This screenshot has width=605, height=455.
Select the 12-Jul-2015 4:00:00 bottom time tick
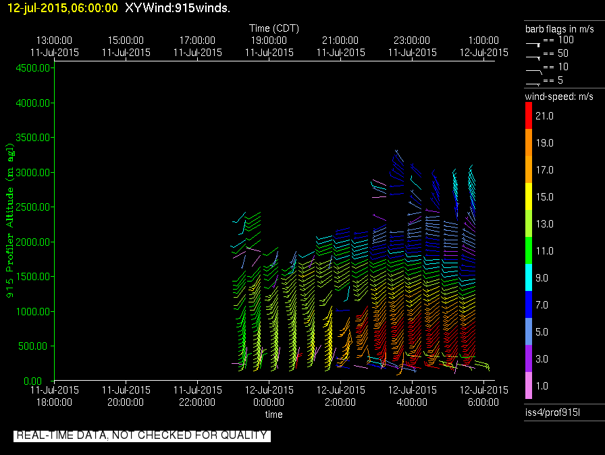412,396
